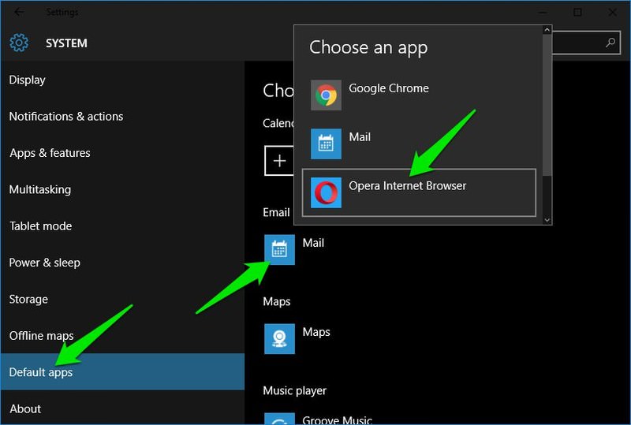Open the Display settings page
Viewport: 631px width, 425px height.
pyautogui.click(x=122, y=80)
